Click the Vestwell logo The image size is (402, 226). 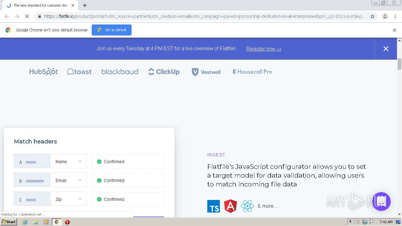206,72
